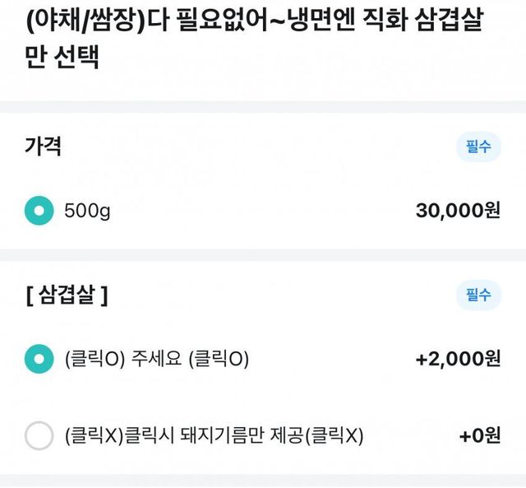Click the gray divider above 가격 section

tap(263, 107)
